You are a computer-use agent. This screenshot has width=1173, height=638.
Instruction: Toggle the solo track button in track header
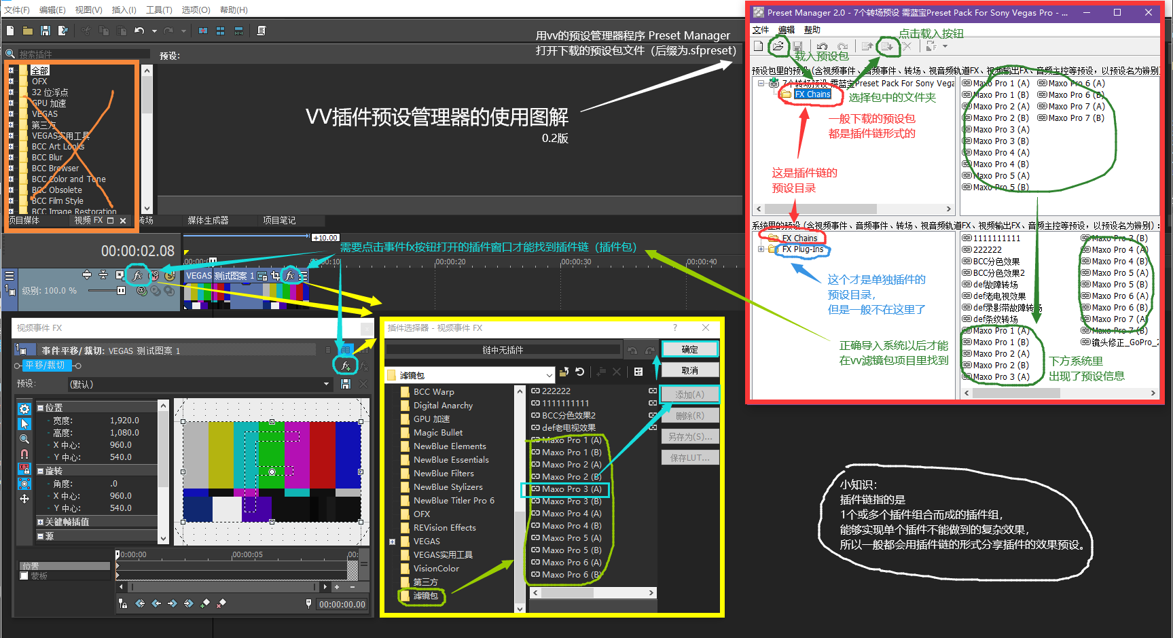pyautogui.click(x=170, y=275)
